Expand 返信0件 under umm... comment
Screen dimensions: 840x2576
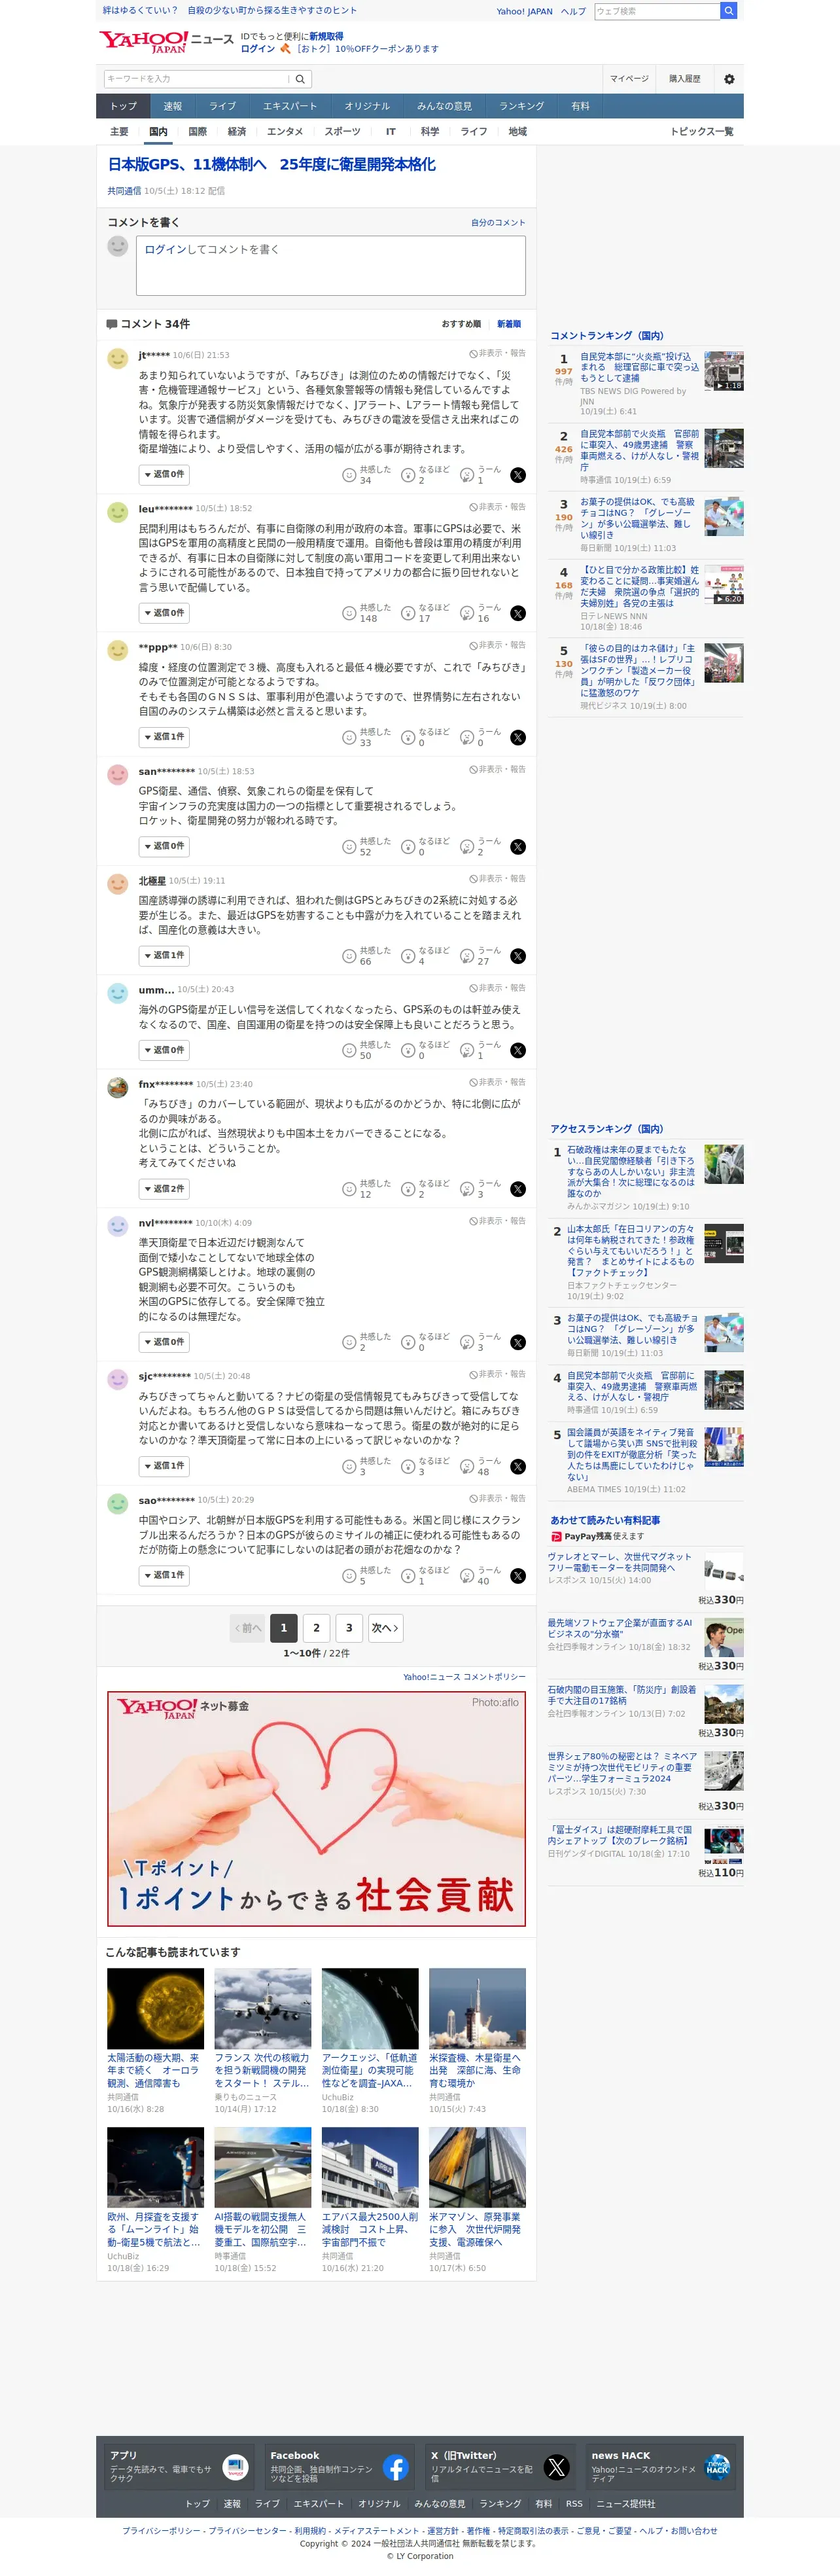[164, 1050]
